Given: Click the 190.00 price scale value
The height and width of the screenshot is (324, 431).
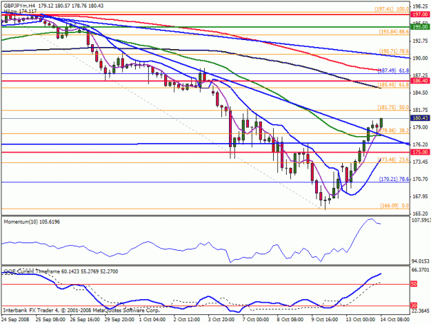Looking at the screenshot, I should click(x=421, y=58).
